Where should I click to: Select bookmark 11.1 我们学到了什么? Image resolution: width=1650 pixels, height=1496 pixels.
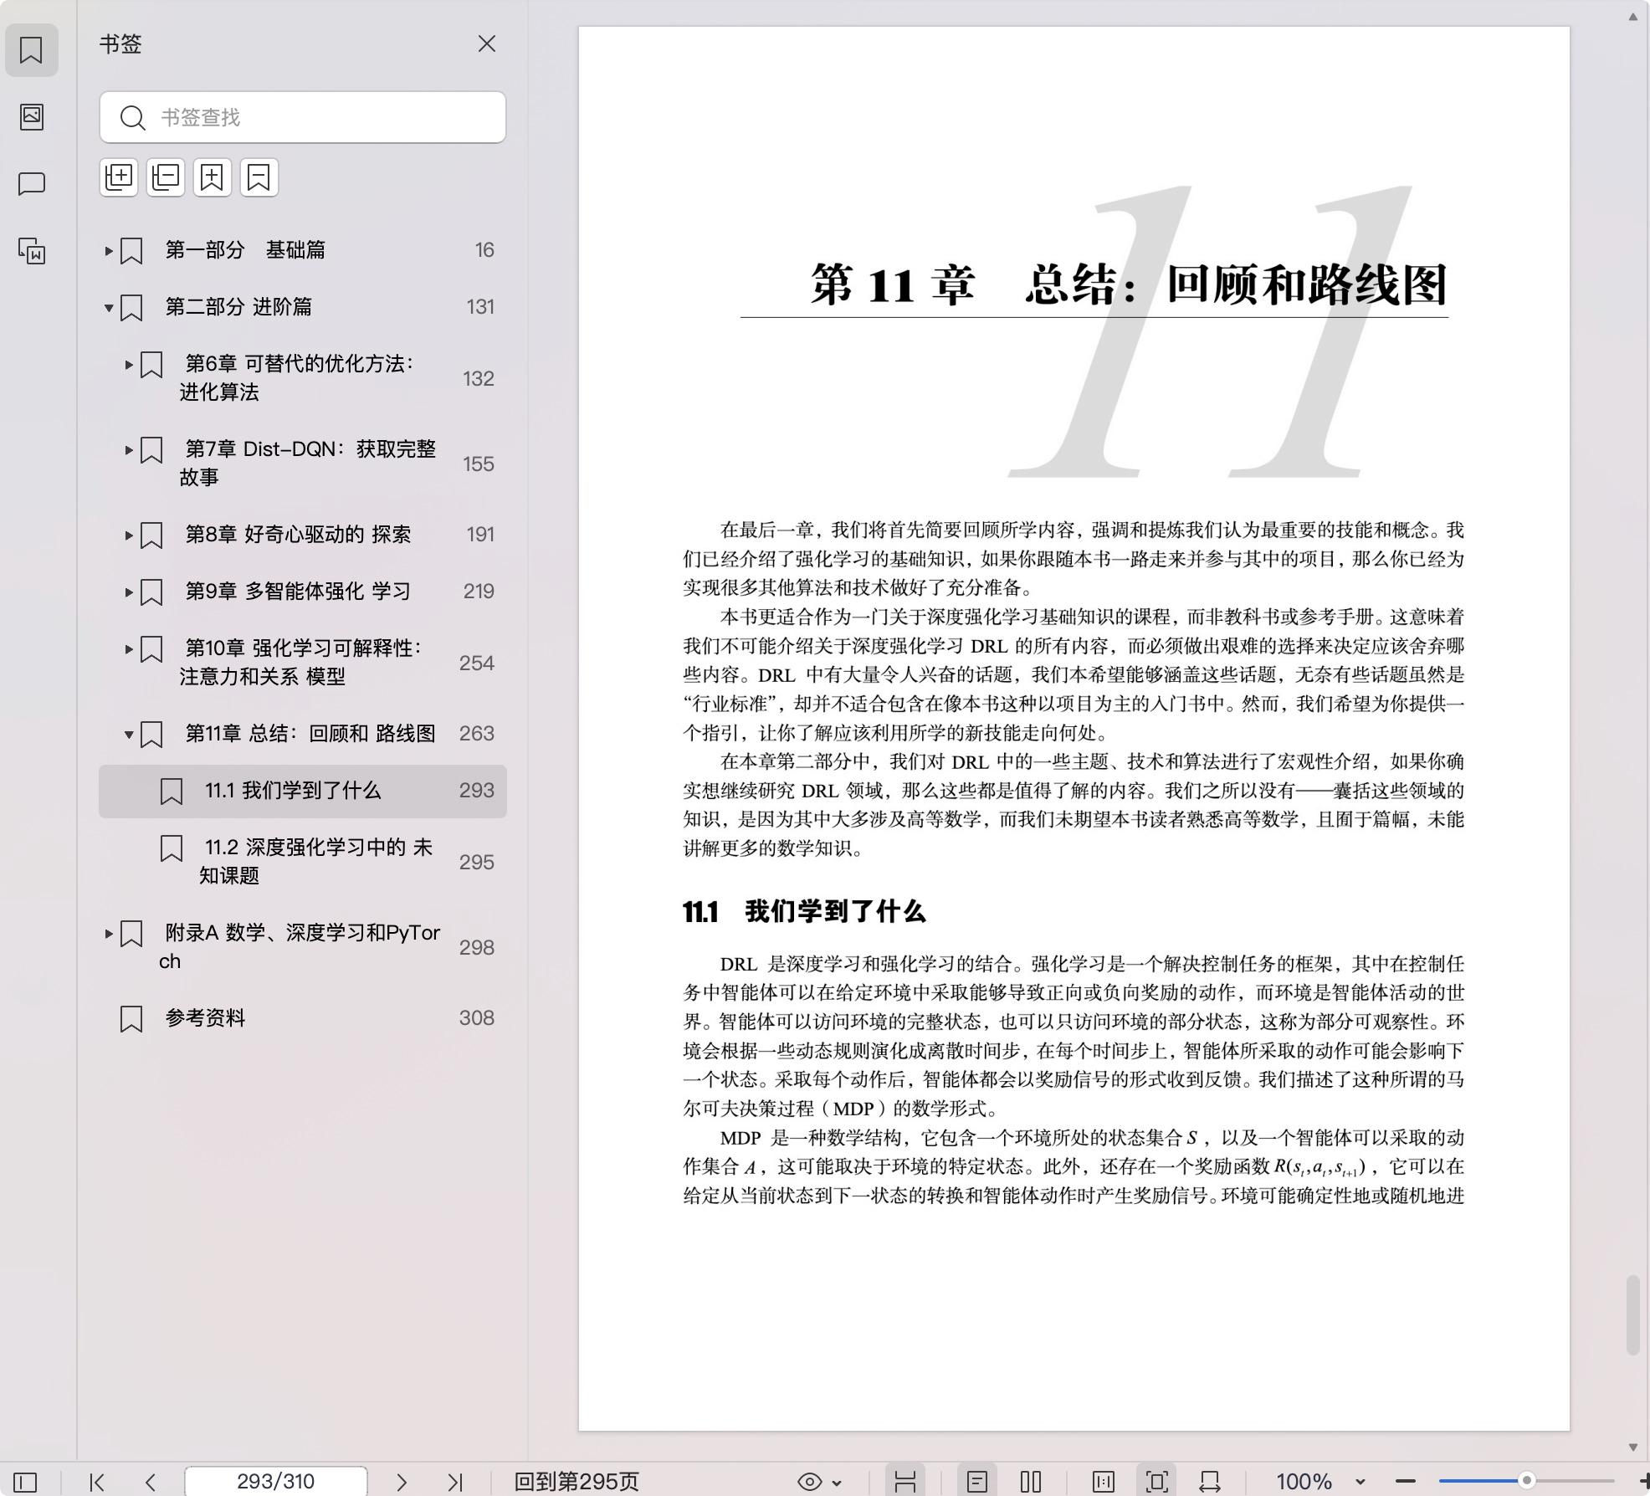[x=302, y=791]
